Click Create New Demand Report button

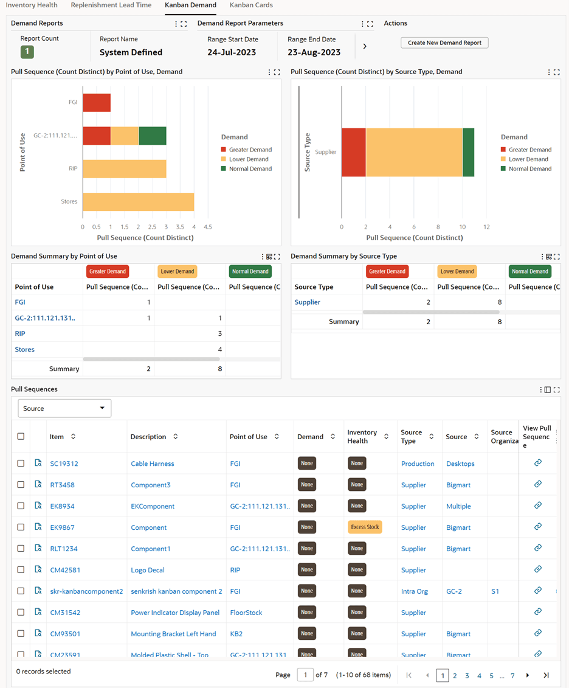(x=444, y=43)
